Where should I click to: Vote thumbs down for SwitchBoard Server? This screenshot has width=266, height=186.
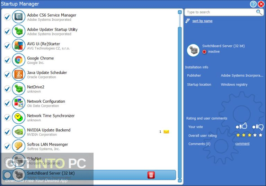point(258,127)
